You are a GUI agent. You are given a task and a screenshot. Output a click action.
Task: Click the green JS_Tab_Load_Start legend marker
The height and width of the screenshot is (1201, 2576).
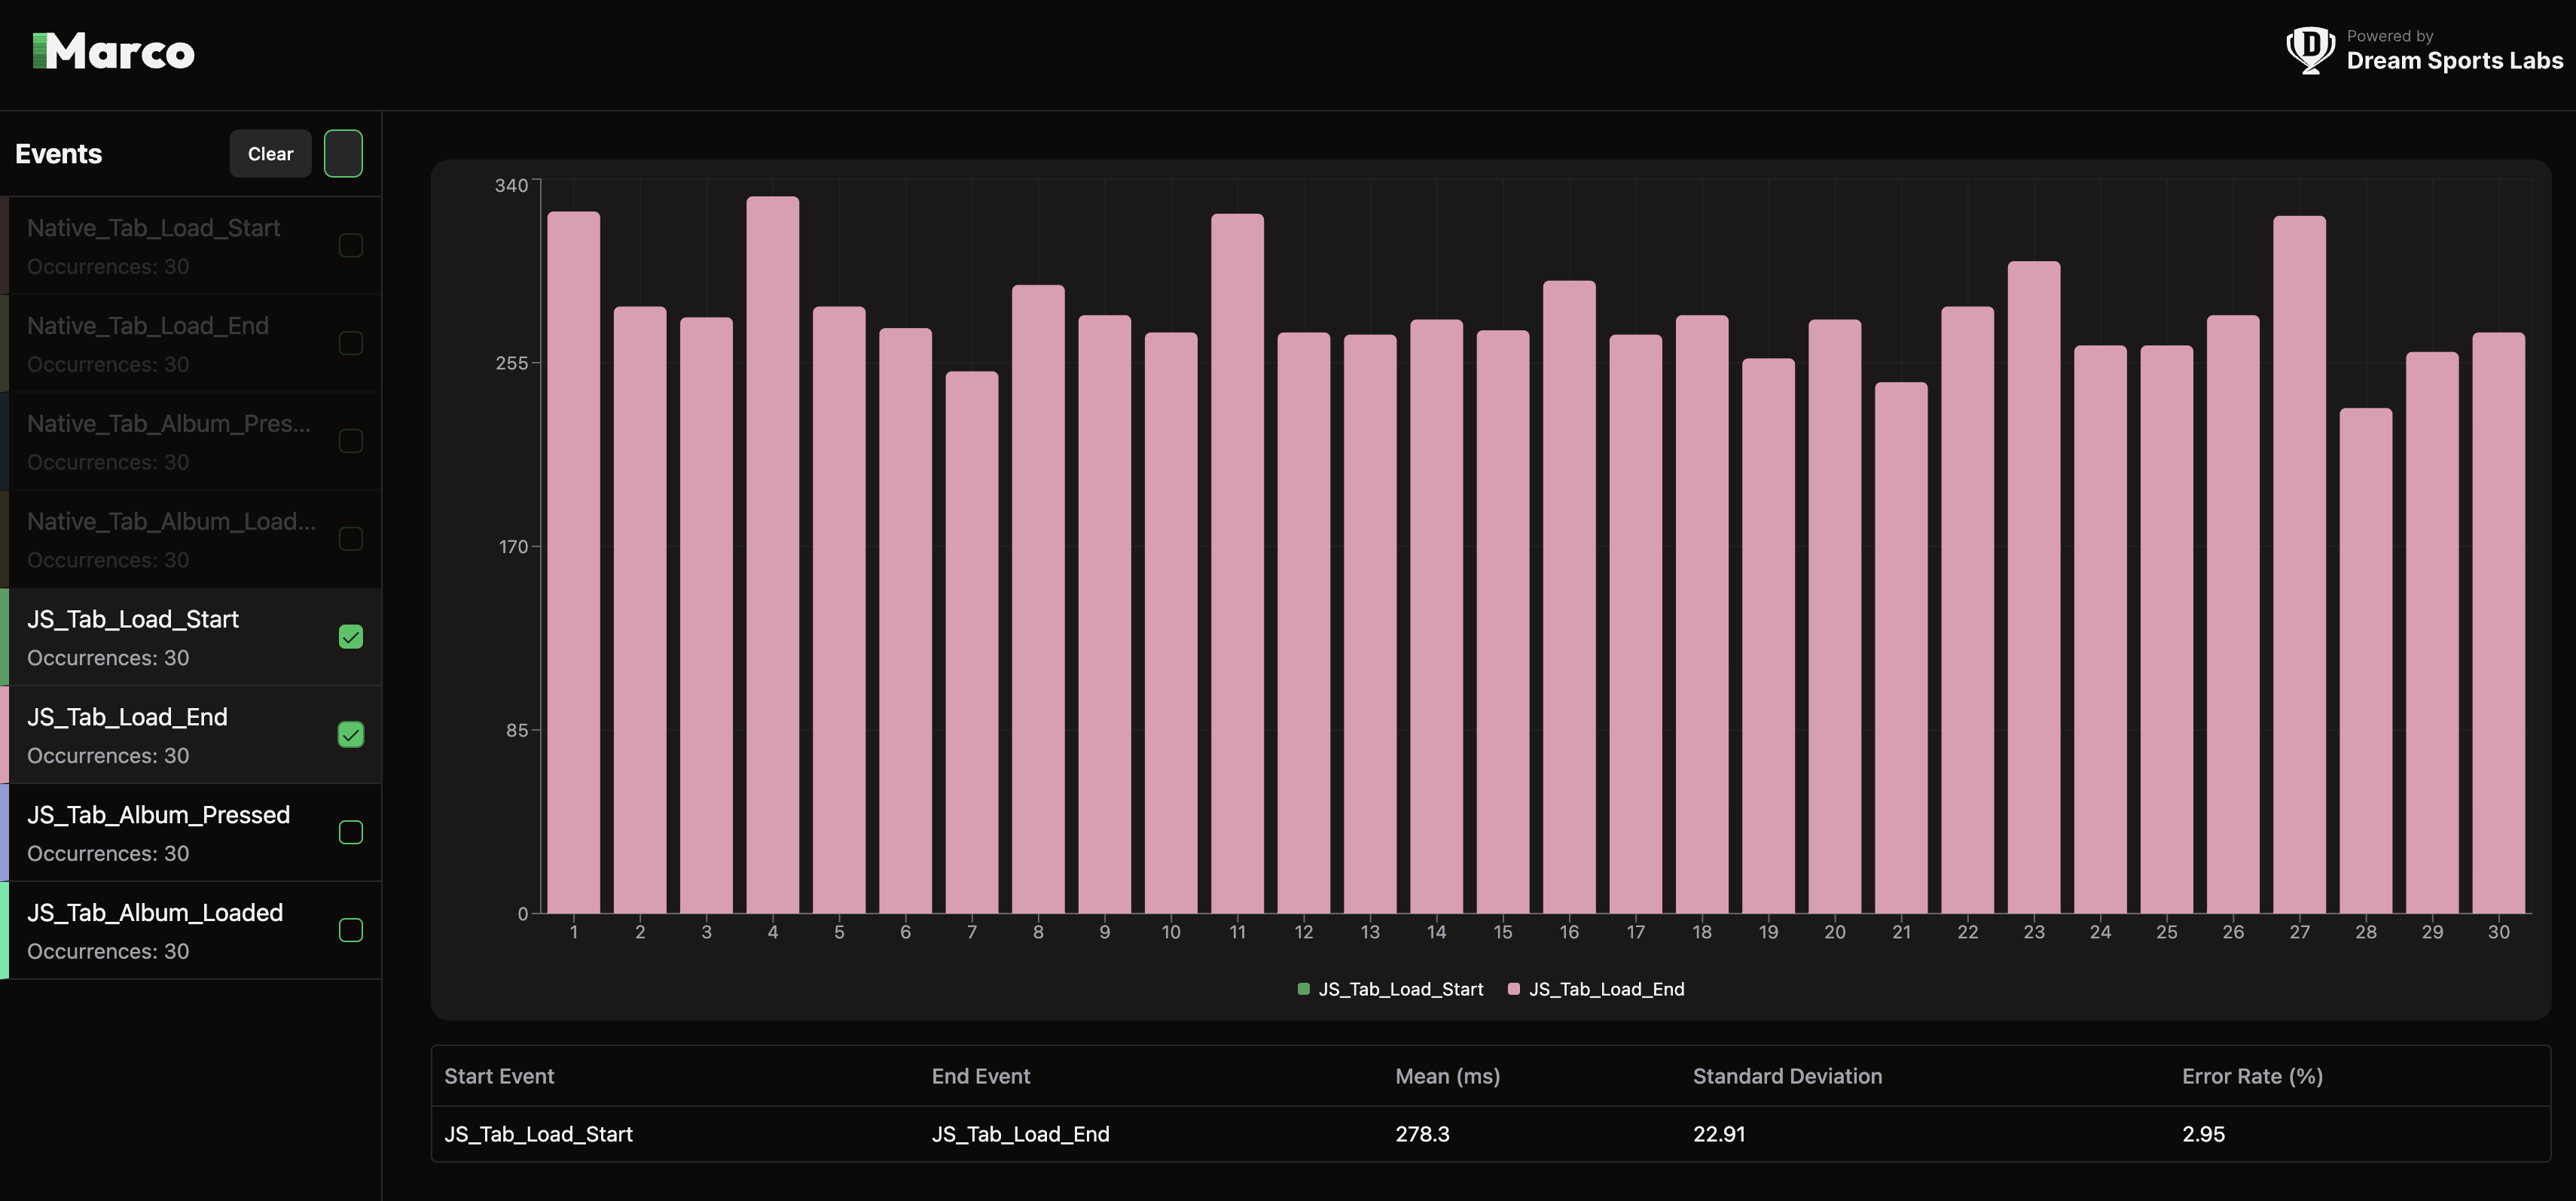1303,990
